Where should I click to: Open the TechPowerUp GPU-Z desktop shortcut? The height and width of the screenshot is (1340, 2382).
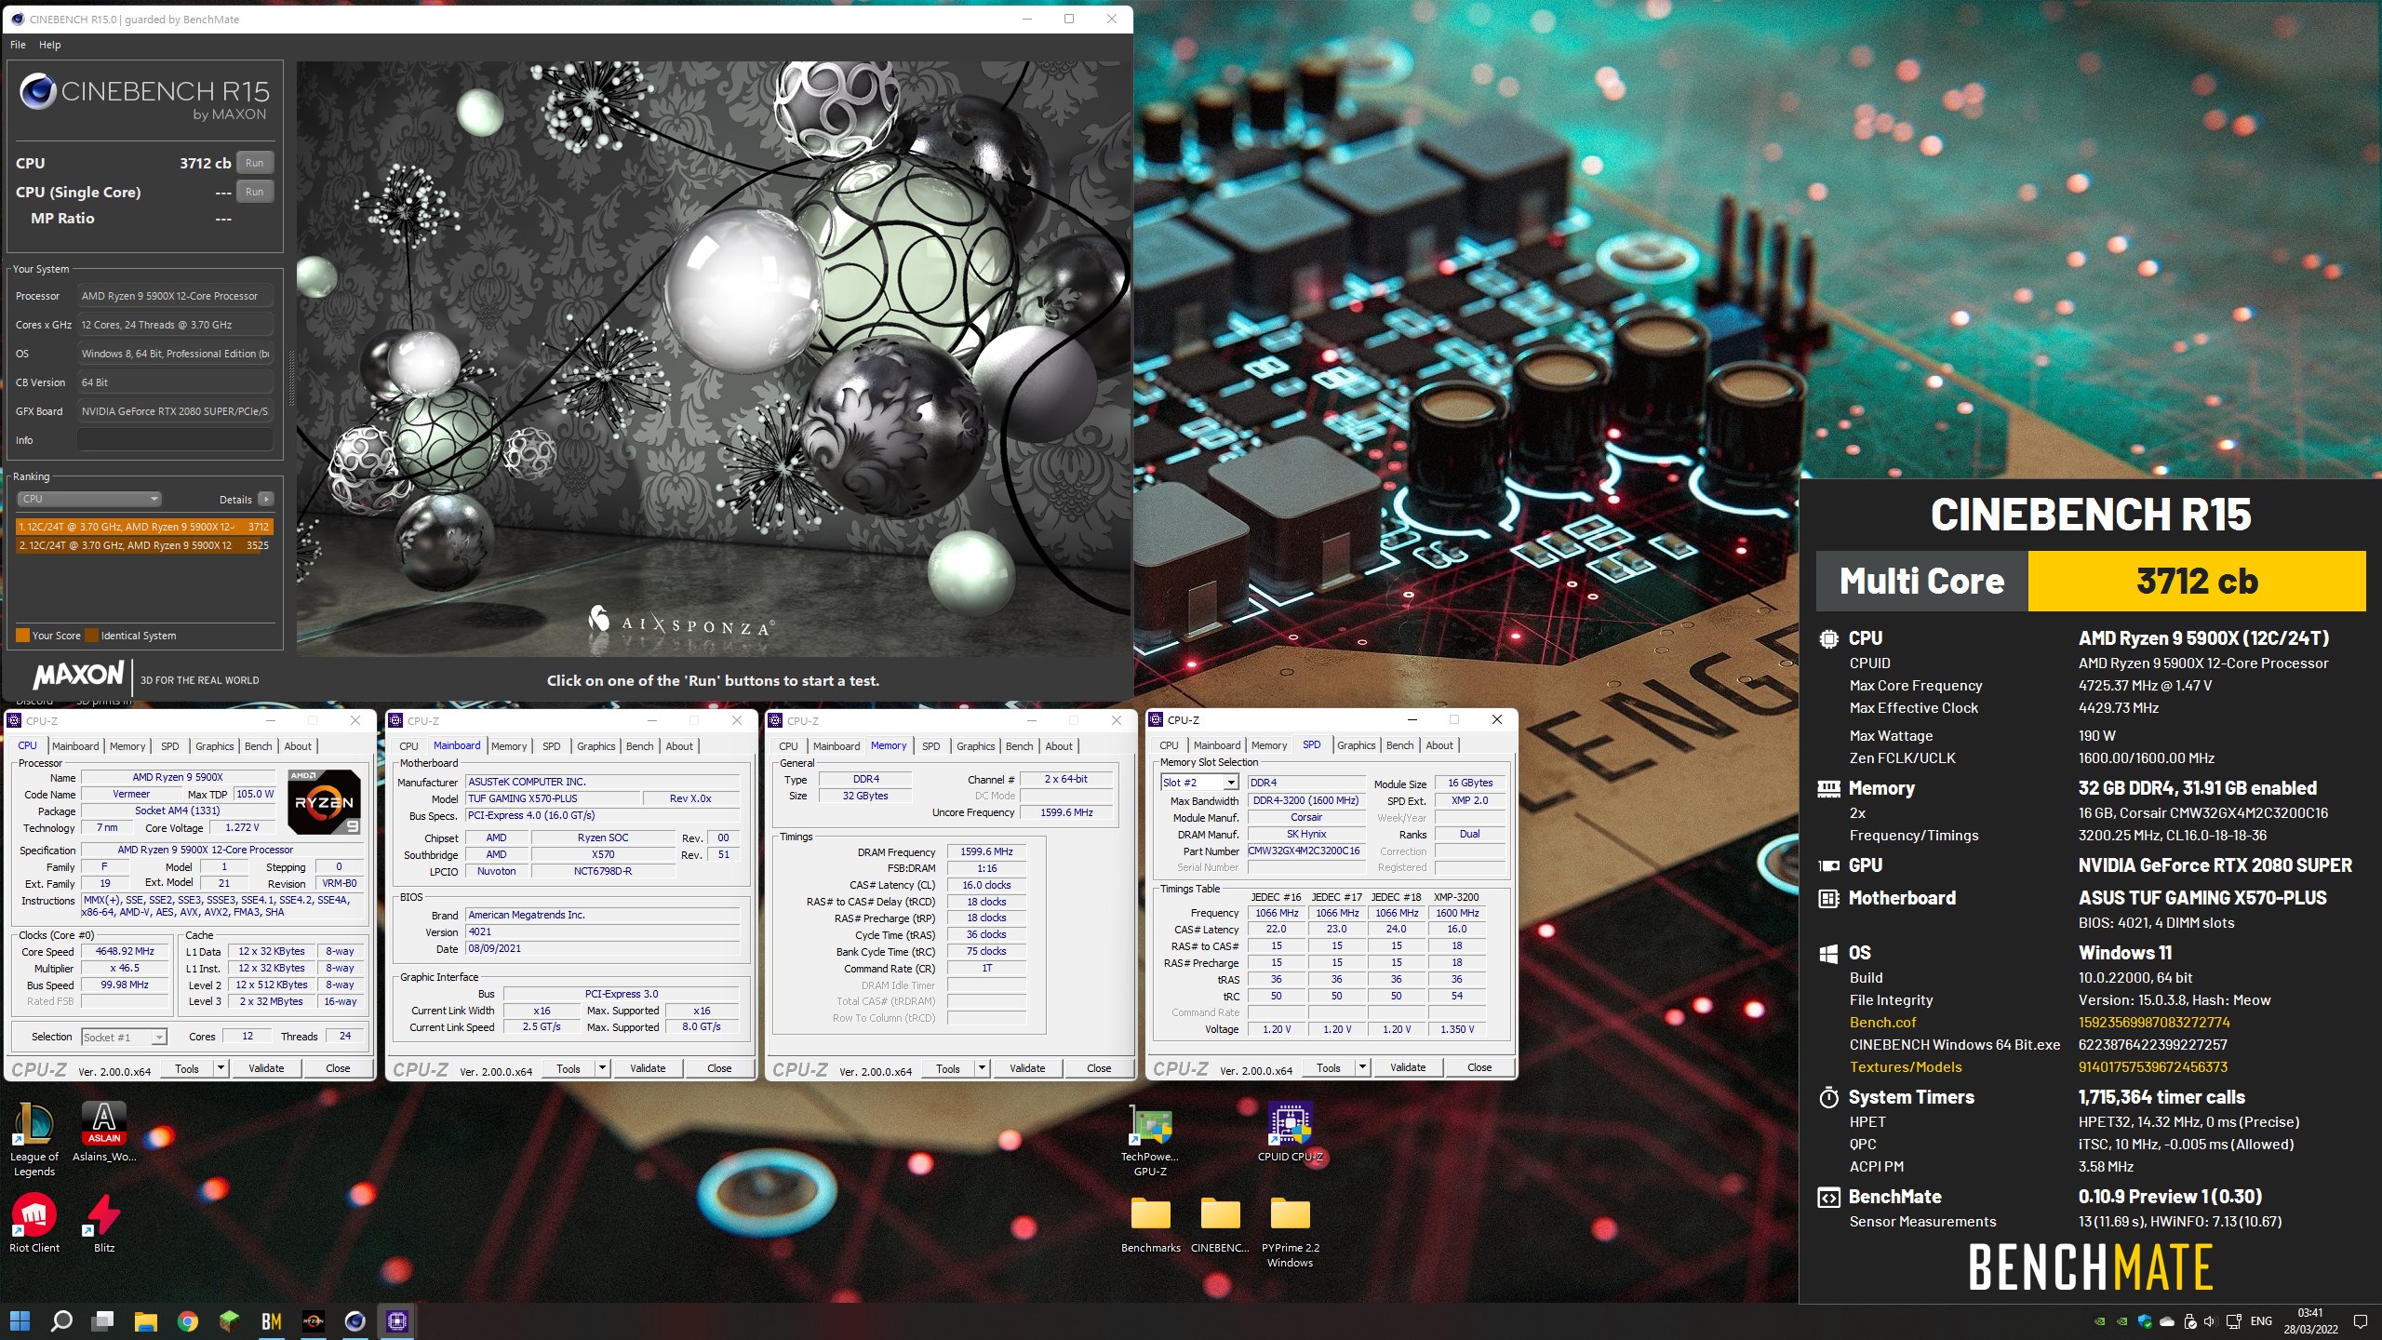[1150, 1139]
